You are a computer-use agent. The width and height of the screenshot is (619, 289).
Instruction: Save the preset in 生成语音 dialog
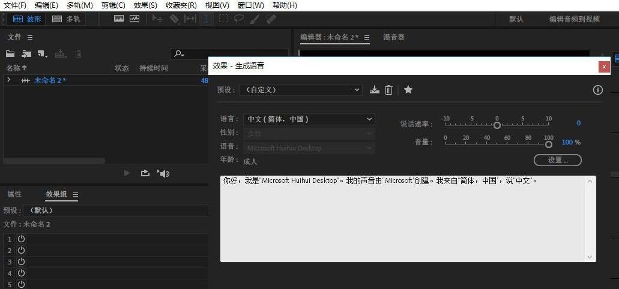[x=374, y=90]
